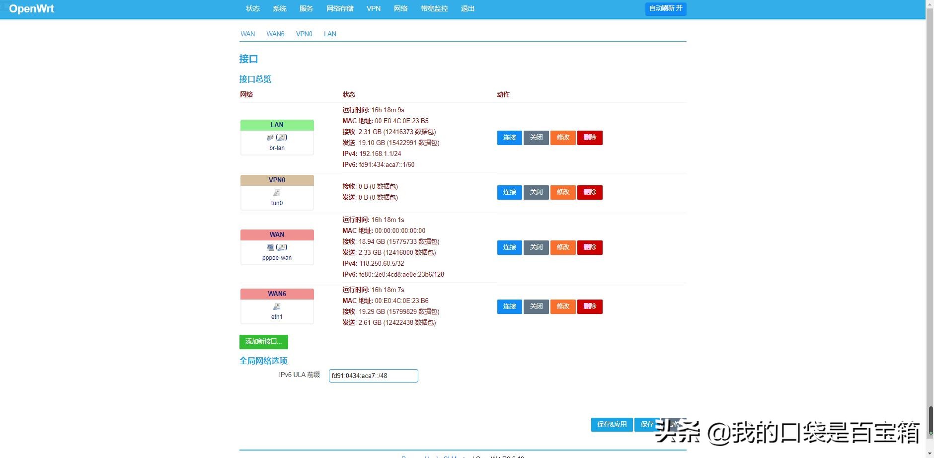Click the wireless icon beside br-lan
934x458 pixels.
283,137
